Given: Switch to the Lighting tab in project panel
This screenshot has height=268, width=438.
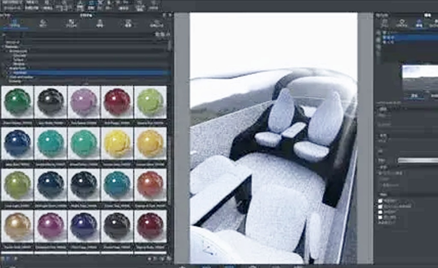Looking at the screenshot, I should [x=434, y=23].
